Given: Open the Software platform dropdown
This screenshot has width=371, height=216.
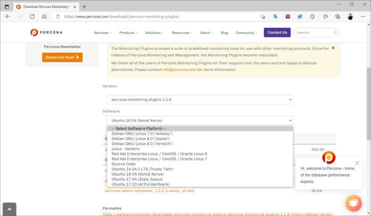Looking at the screenshot, I should coord(200,120).
